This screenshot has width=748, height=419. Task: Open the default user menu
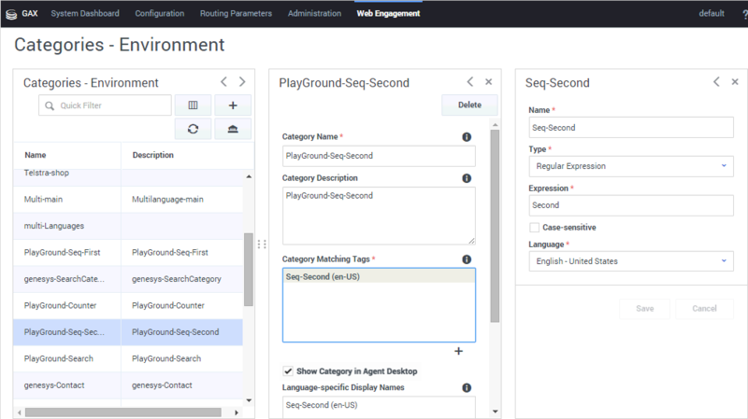click(712, 14)
